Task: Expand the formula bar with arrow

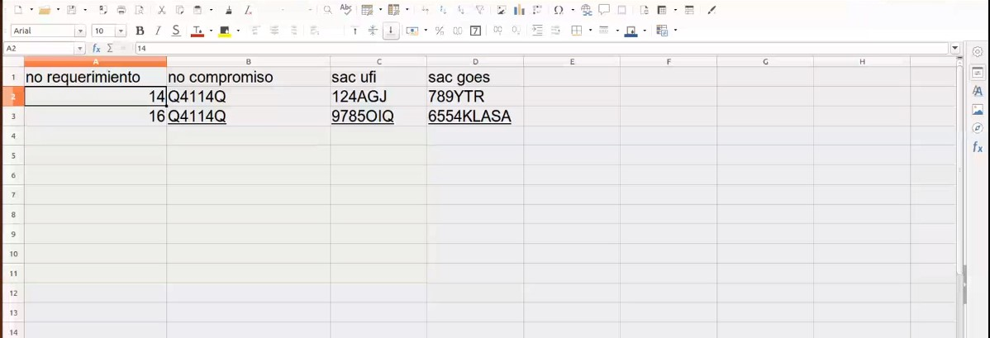Action: pos(956,49)
